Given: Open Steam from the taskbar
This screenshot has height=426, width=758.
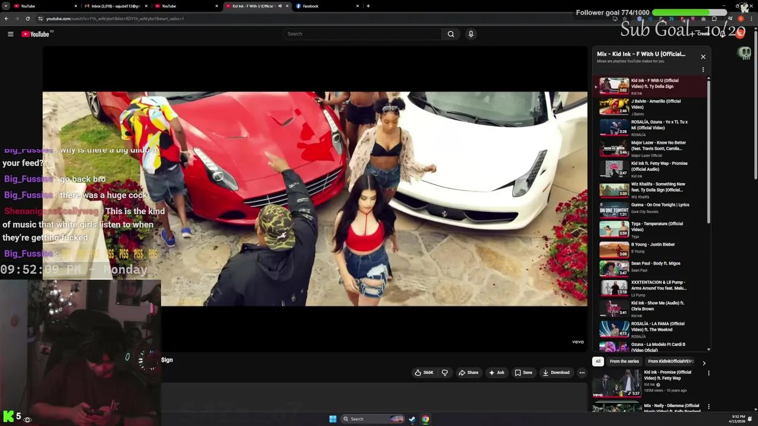Looking at the screenshot, I should (412, 419).
